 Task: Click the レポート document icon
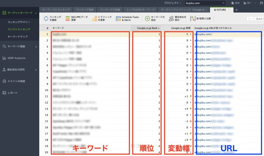pyautogui.click(x=4, y=93)
